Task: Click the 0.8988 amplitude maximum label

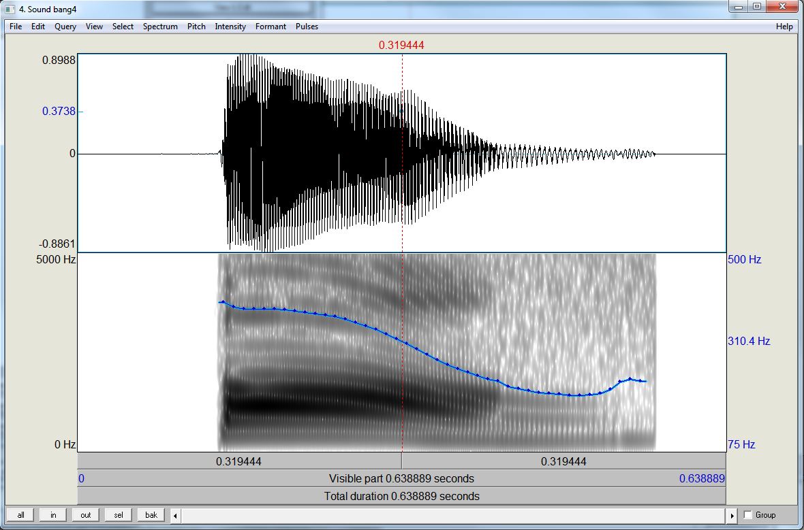Action: 59,60
